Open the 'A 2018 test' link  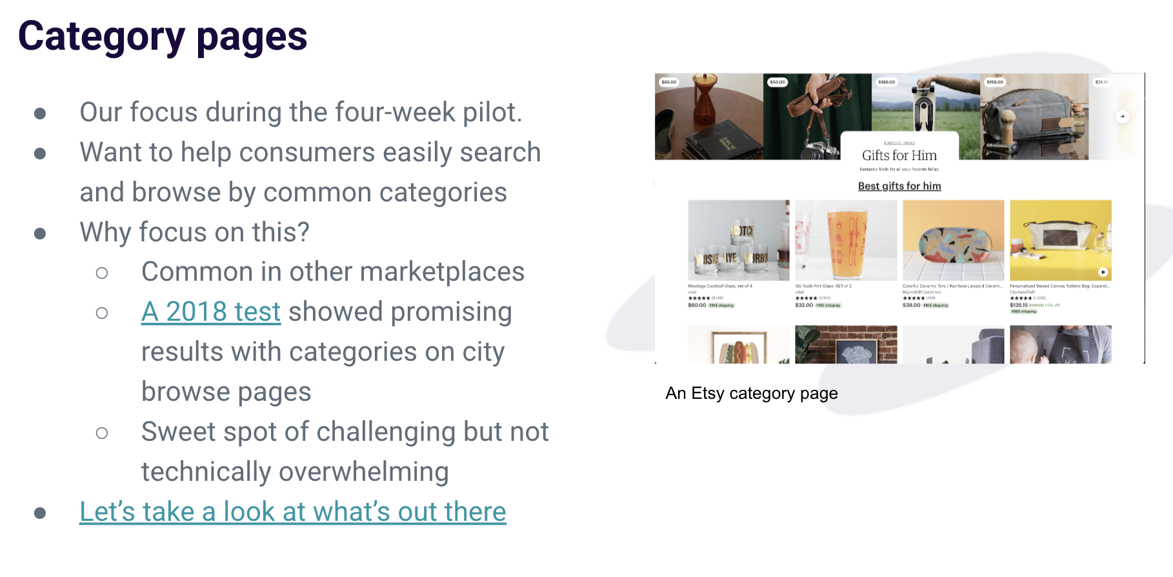tap(211, 312)
